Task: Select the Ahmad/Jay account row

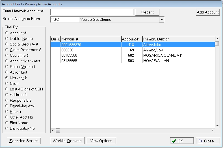Action: coord(132,50)
